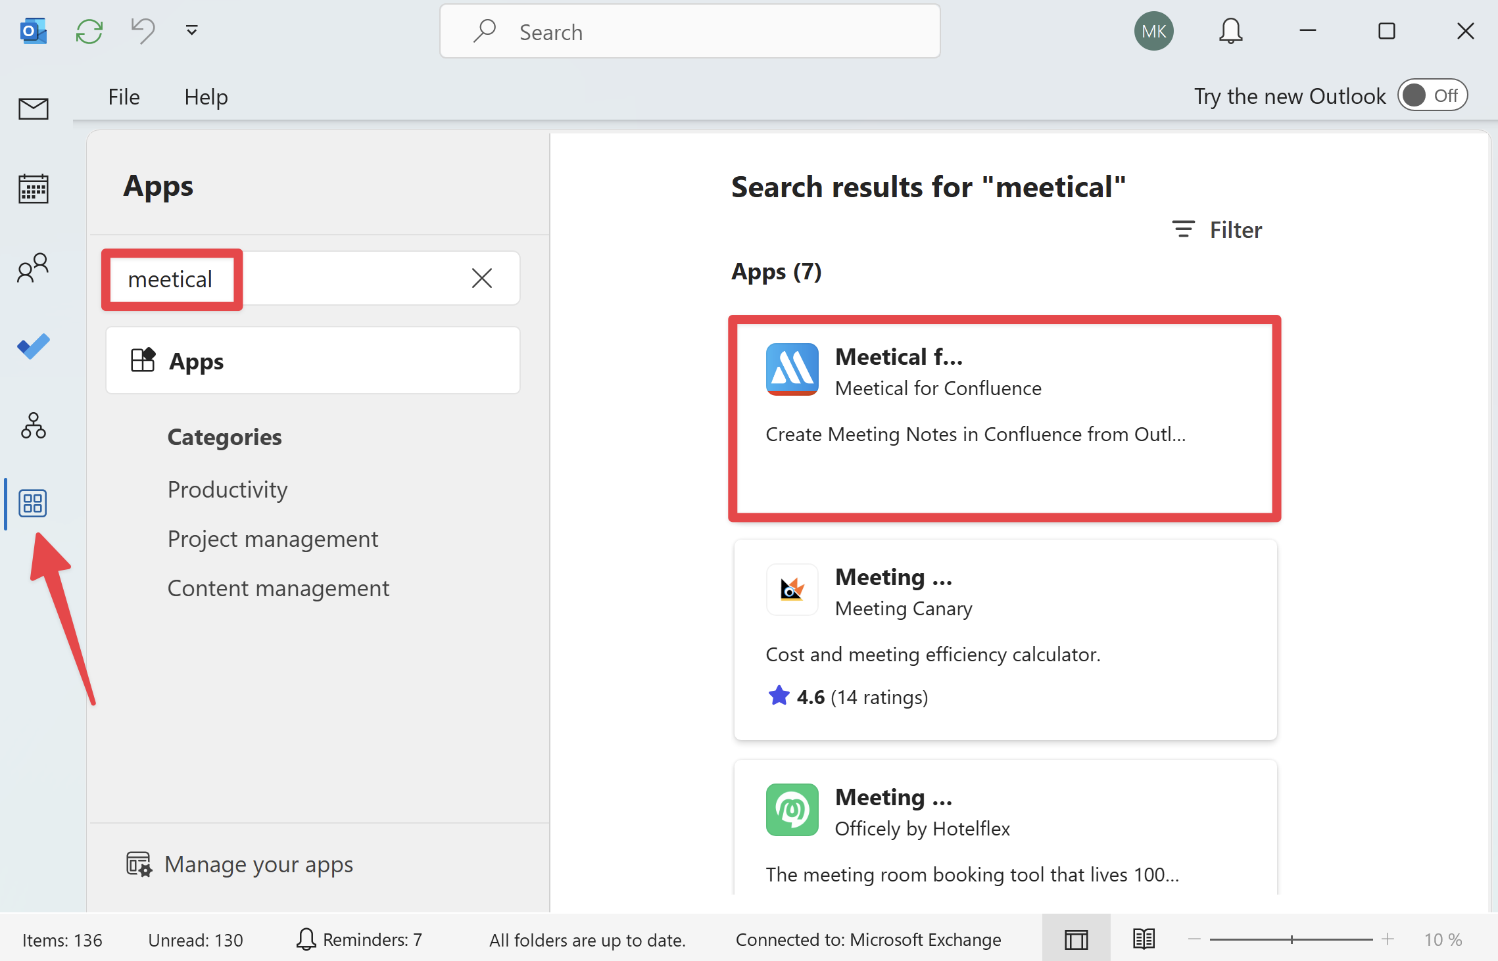Maximize the Outlook window
The width and height of the screenshot is (1498, 961).
coord(1387,31)
